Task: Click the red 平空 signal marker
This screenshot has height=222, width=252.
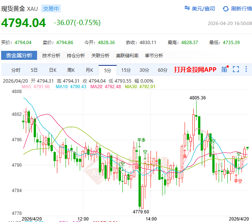Action: point(238,181)
